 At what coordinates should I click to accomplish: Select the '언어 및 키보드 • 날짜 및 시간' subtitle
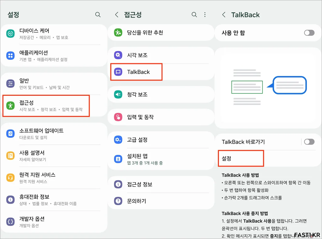tap(45, 88)
